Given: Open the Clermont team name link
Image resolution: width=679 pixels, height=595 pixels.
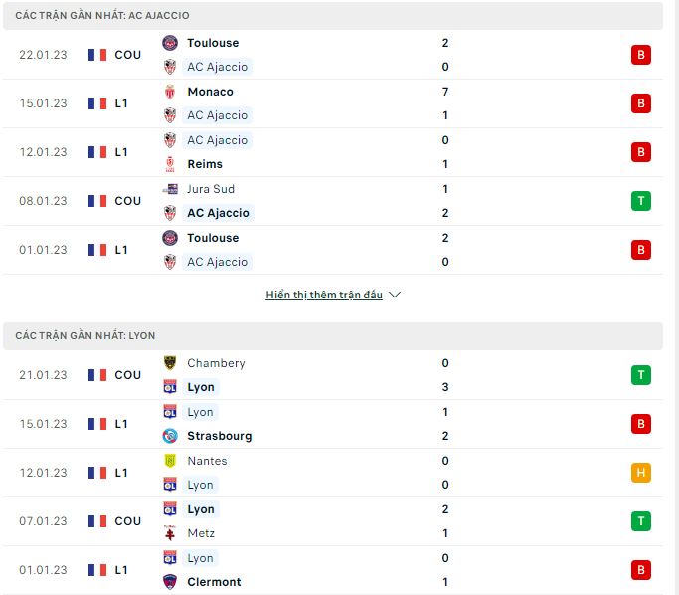Looking at the screenshot, I should [214, 582].
